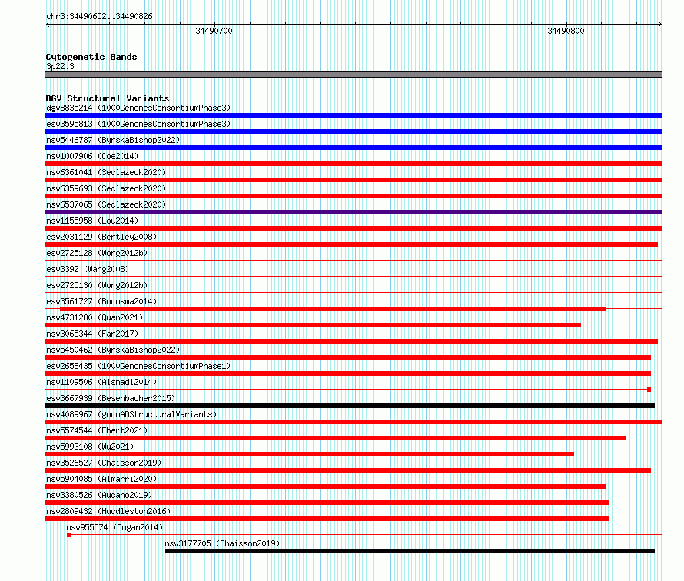The height and width of the screenshot is (581, 684).
Task: Open nsv3065344 (Fan2017) variant
Action: [92, 334]
